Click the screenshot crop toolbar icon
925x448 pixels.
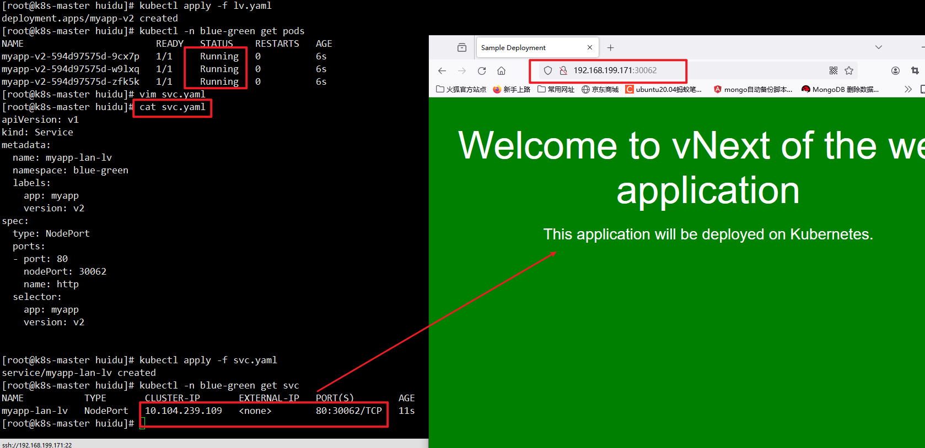tap(915, 70)
